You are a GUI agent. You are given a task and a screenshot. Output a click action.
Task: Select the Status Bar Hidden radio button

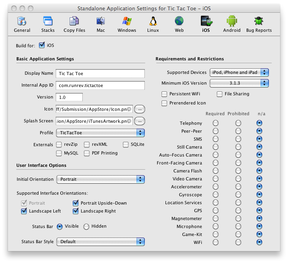86,227
